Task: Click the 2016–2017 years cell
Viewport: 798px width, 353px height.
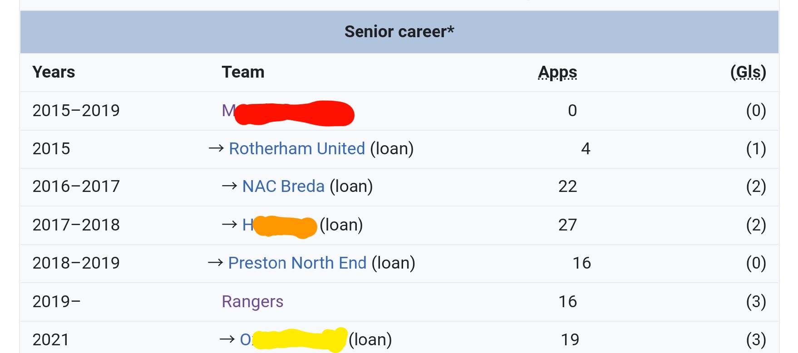Action: (76, 186)
